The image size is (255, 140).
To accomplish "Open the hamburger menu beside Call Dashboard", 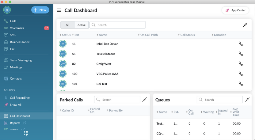I will 59,10.
